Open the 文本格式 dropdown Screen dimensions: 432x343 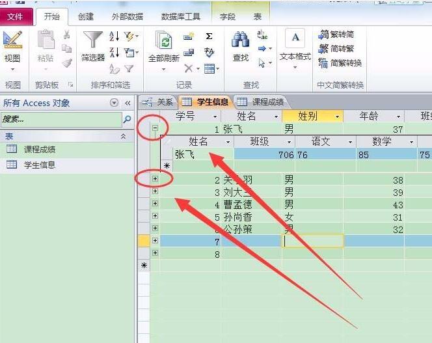295,67
